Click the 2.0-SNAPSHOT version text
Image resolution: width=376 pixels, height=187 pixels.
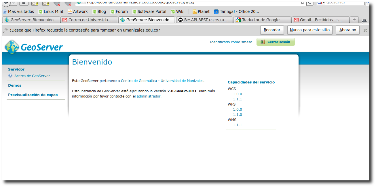pos(182,91)
